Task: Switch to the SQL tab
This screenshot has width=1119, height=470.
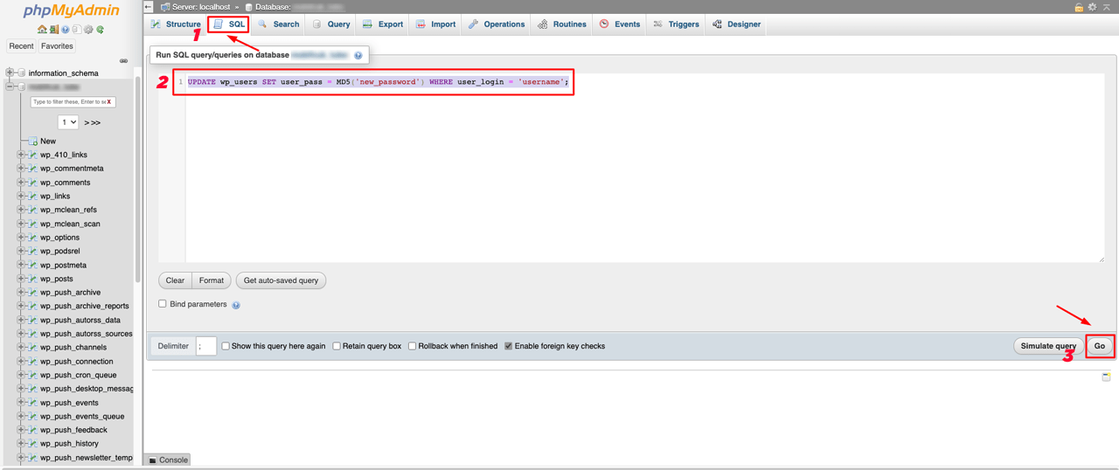Action: [229, 24]
